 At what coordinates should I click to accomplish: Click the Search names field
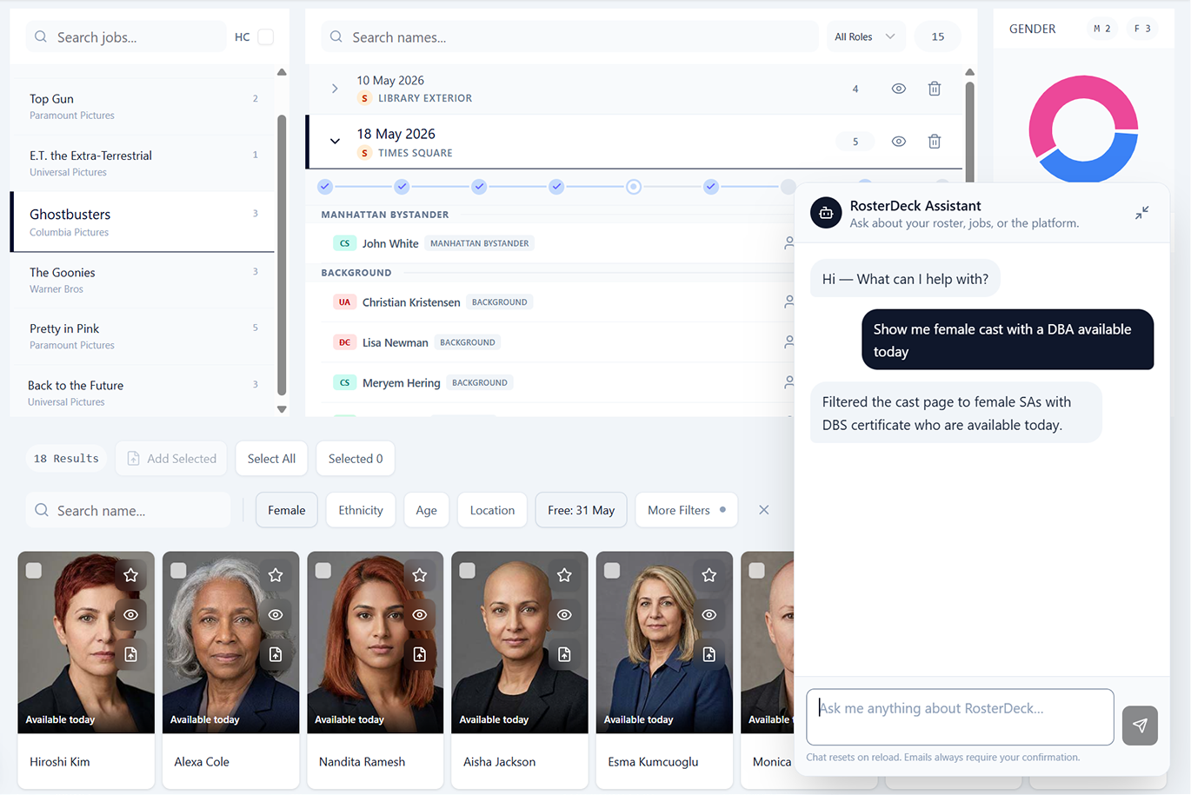(569, 36)
